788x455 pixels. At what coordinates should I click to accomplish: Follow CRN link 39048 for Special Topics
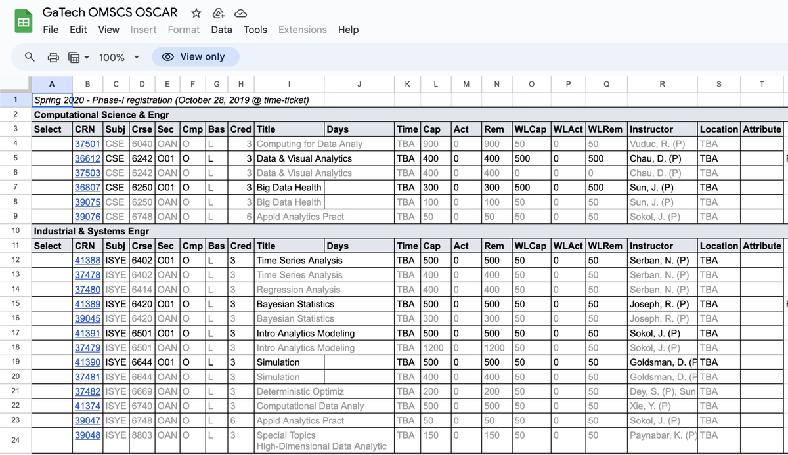[87, 435]
